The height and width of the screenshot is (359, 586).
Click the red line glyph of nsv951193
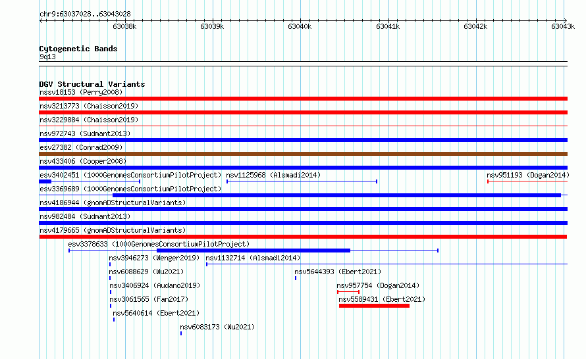[527, 181]
